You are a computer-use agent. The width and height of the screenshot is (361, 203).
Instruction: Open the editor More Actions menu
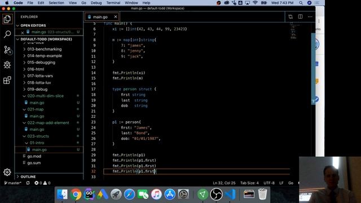tap(310, 17)
